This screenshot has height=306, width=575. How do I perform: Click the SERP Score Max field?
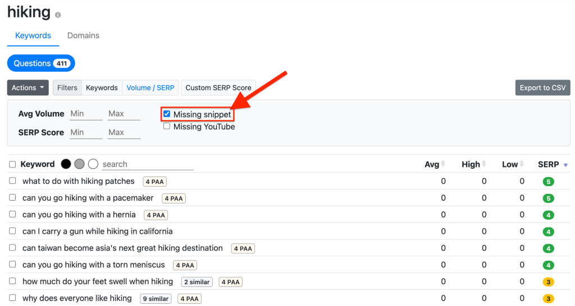point(124,132)
